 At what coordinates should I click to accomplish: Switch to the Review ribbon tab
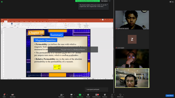pos(35,22)
